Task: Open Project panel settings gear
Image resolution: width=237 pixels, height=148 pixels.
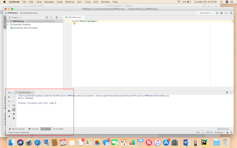Action: [57, 17]
